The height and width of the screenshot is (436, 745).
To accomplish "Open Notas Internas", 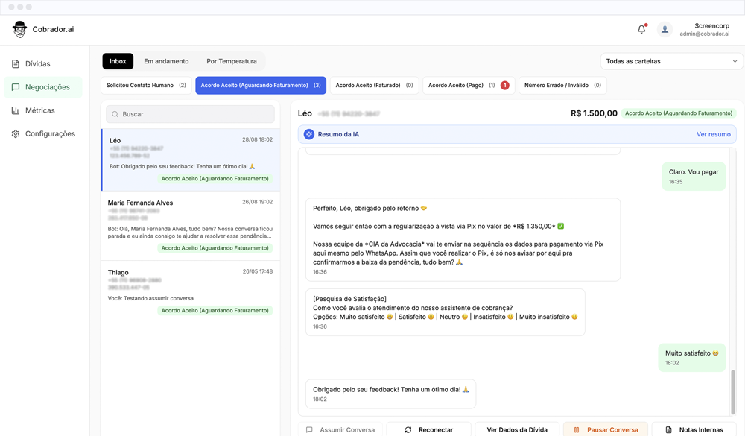I will pos(694,429).
